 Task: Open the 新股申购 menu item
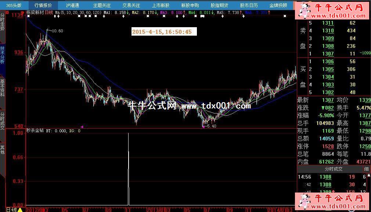190,6
